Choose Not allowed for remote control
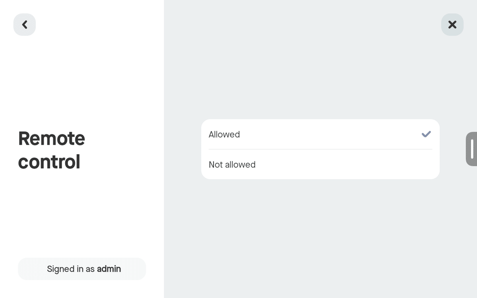The width and height of the screenshot is (477, 298). 320,164
